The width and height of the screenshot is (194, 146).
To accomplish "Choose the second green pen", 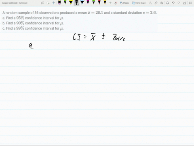I will tap(93, 2).
